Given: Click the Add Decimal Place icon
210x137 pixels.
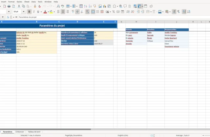Looking at the screenshot, I should pyautogui.click(x=128, y=12).
